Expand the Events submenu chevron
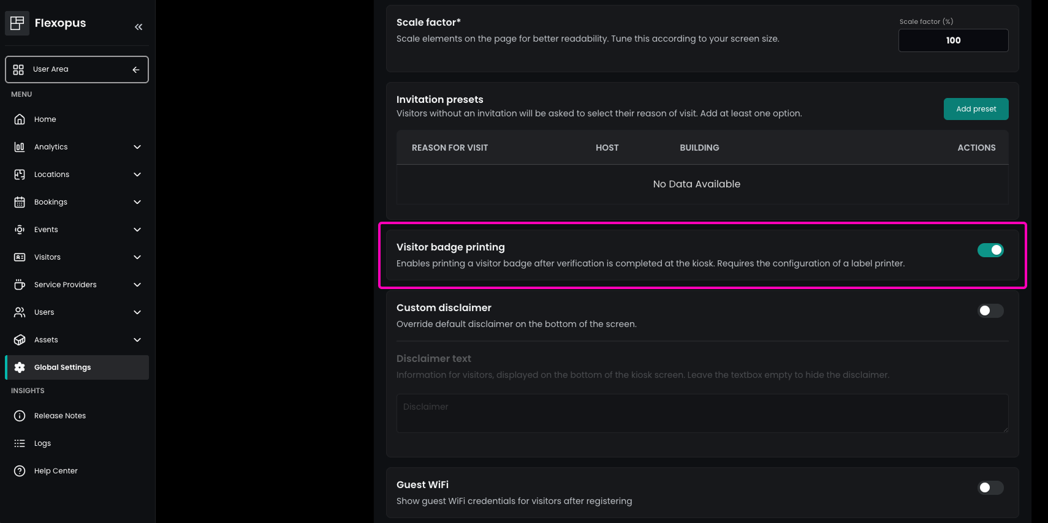 pyautogui.click(x=137, y=230)
